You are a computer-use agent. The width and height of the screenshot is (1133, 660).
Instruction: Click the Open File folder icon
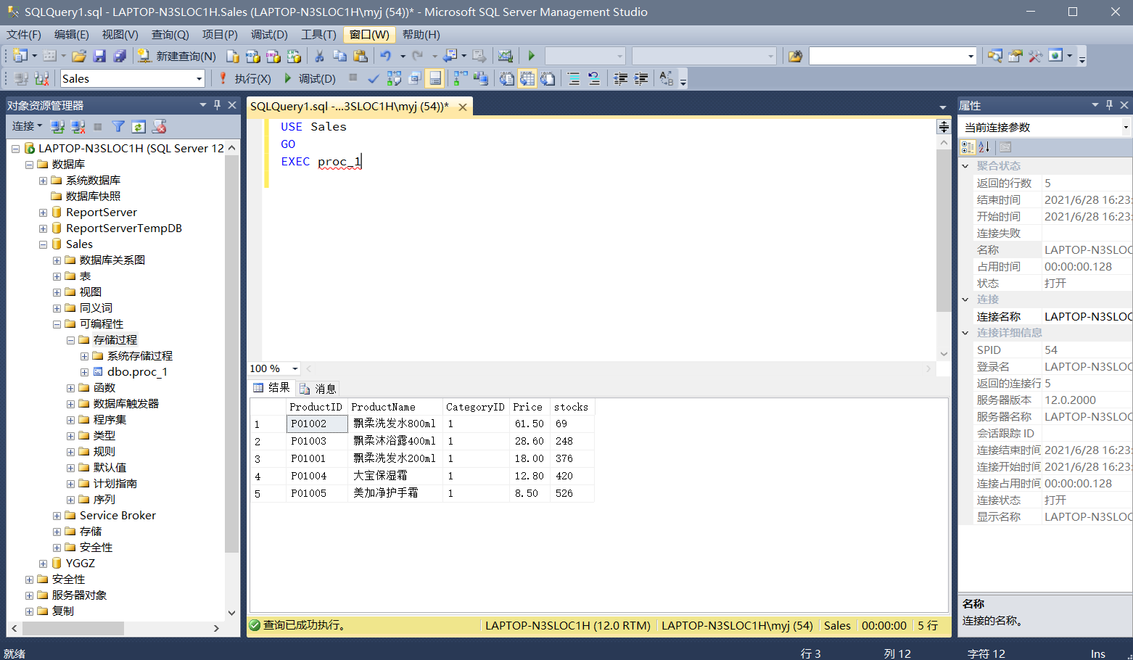pyautogui.click(x=79, y=56)
